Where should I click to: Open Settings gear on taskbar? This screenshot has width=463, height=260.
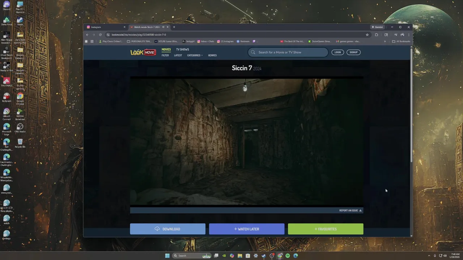tap(256, 256)
